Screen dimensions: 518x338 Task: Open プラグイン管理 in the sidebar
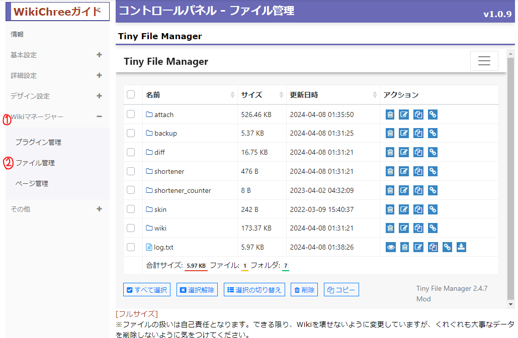[38, 142]
